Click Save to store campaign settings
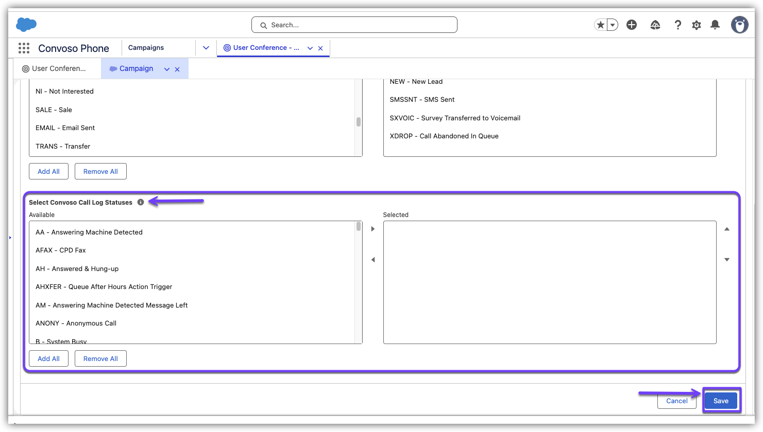 click(721, 401)
